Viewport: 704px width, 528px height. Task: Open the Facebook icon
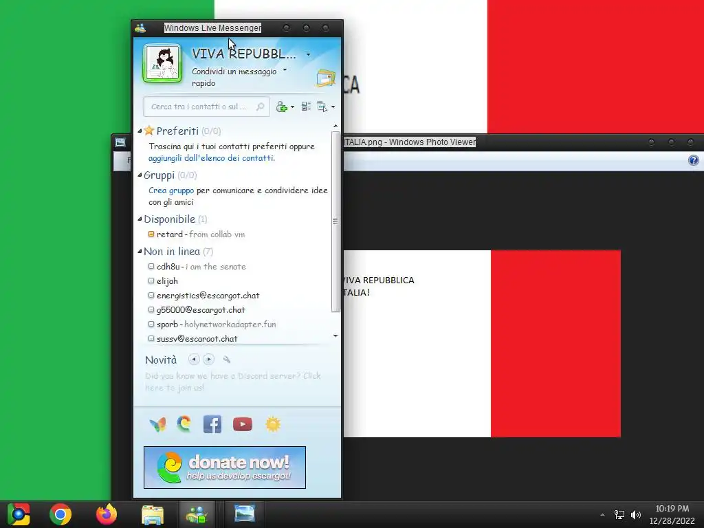[x=212, y=424]
